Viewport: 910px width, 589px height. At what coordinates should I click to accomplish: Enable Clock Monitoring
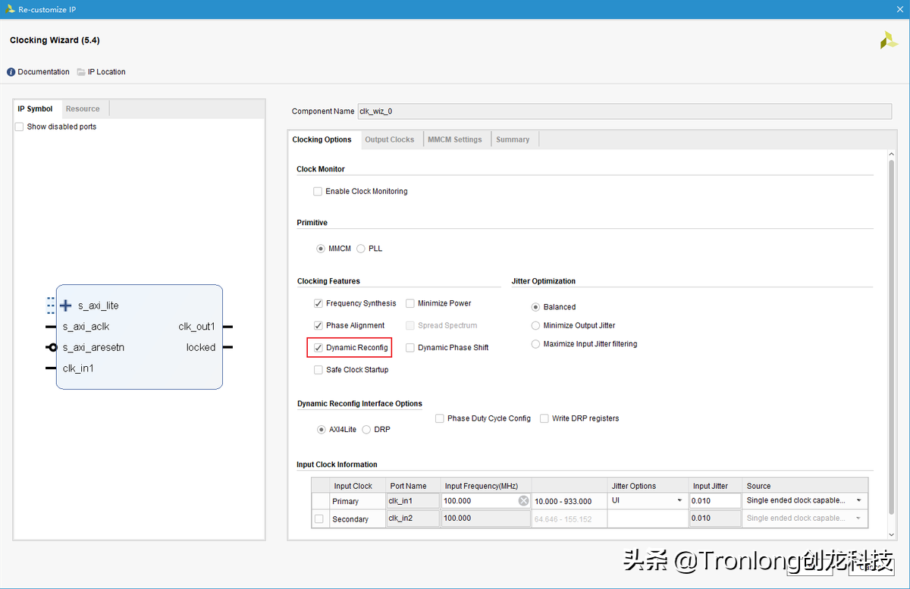[318, 191]
